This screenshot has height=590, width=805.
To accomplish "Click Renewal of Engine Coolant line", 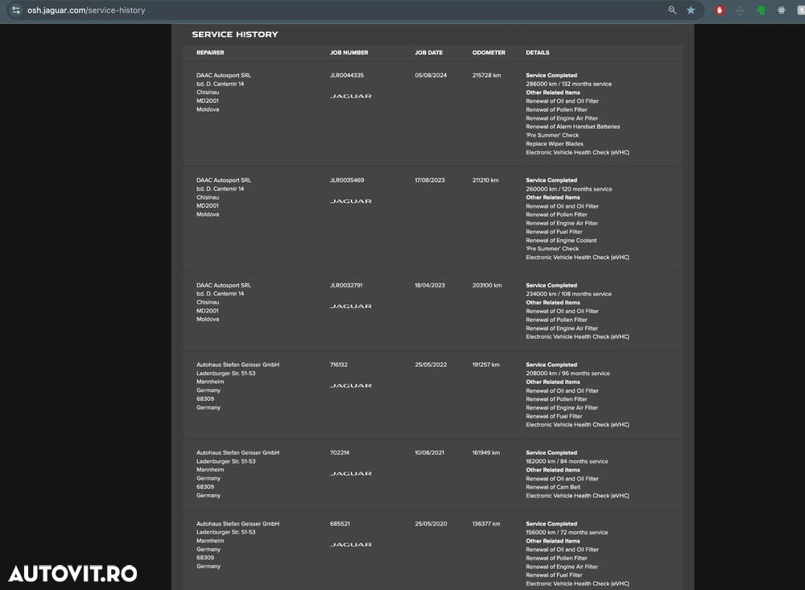I will (x=561, y=241).
